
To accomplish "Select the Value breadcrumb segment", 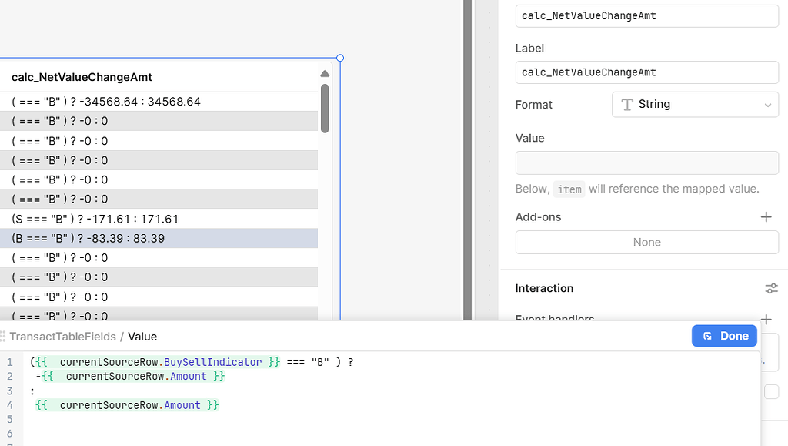I will tap(145, 337).
